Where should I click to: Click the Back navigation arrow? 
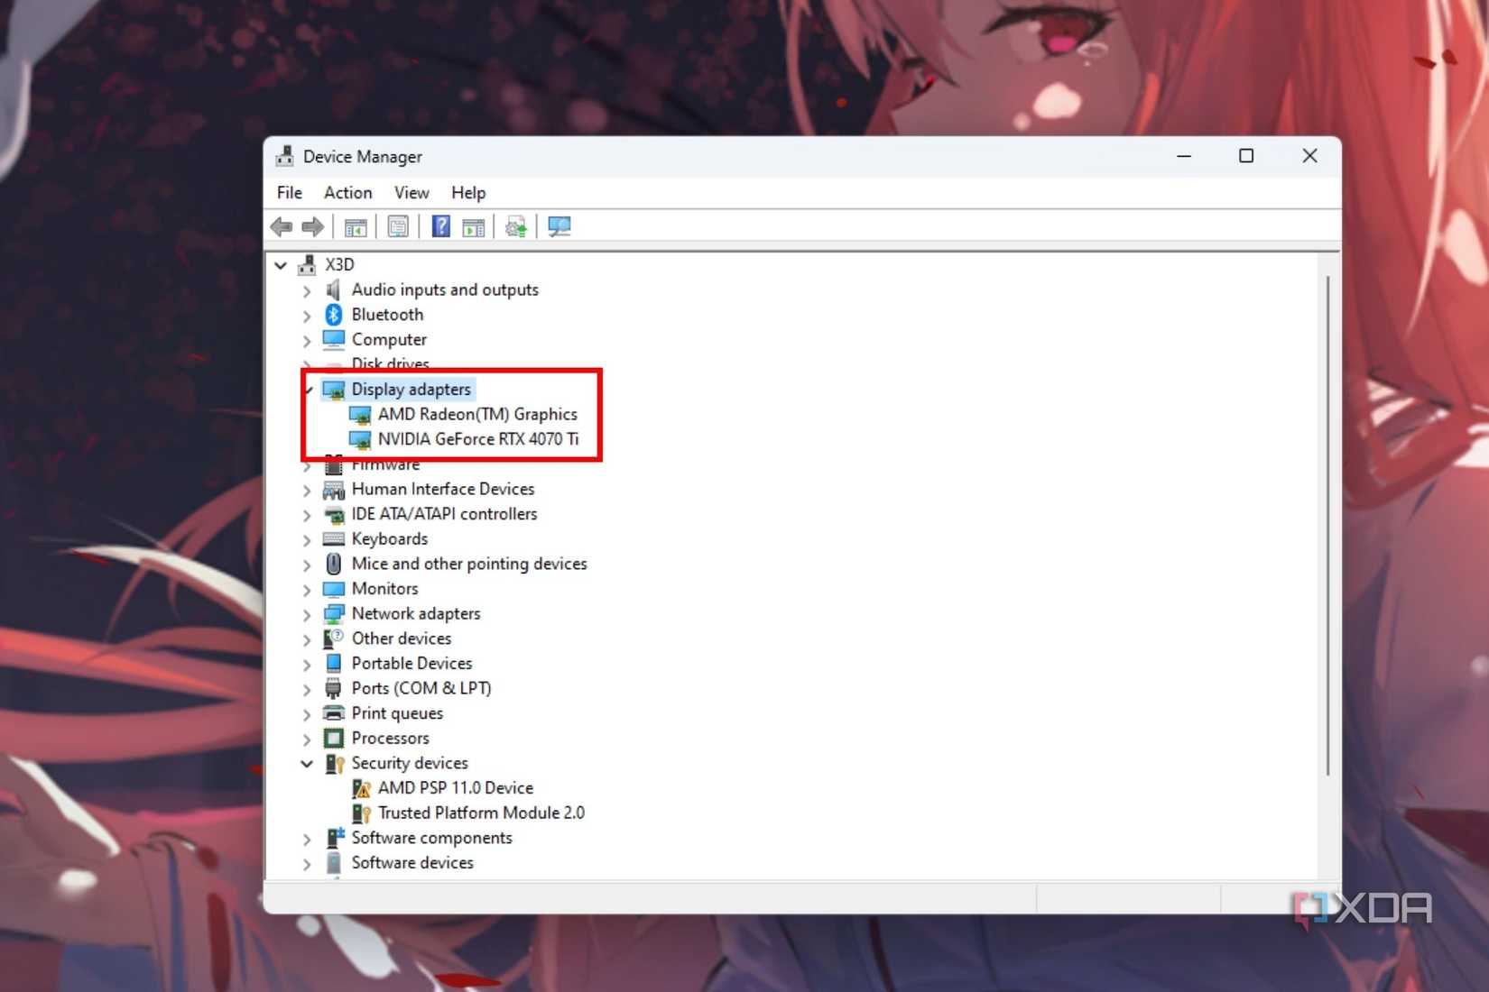coord(281,226)
